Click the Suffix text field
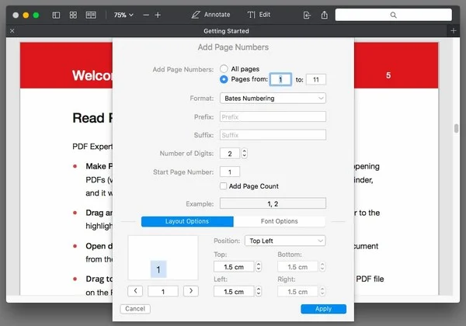466x326 pixels. [273, 135]
